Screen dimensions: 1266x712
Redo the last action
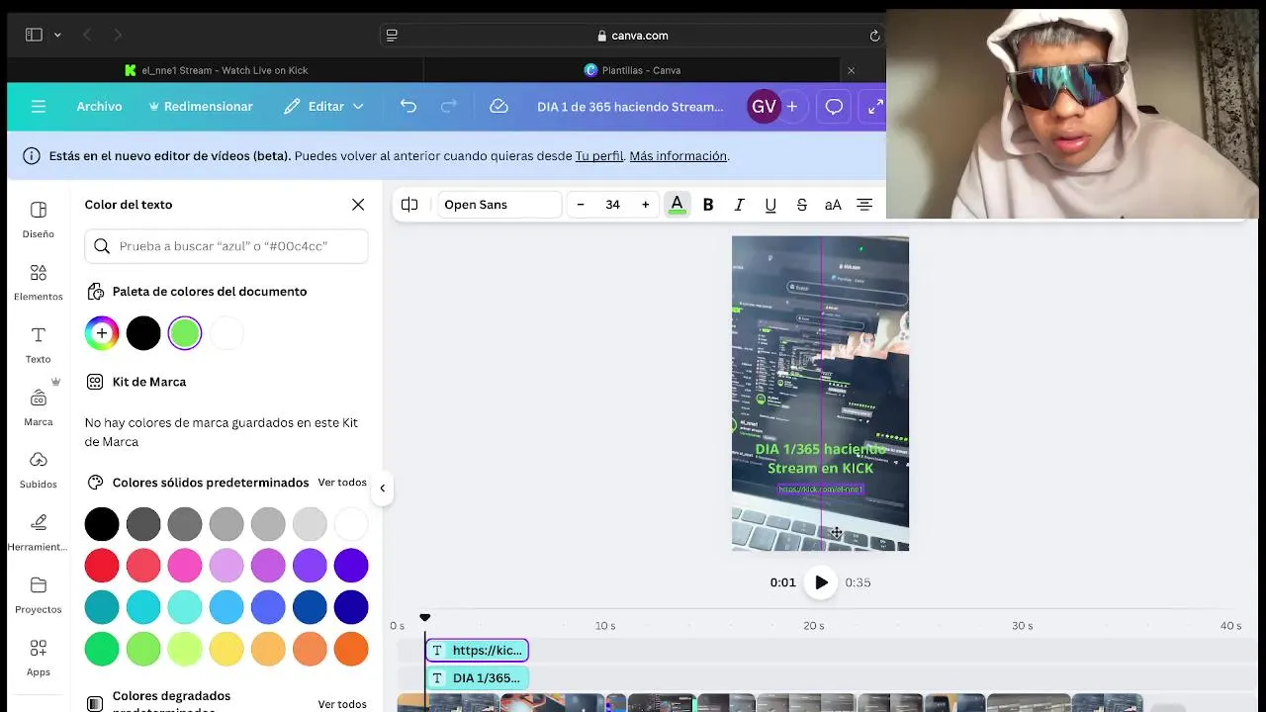[449, 106]
